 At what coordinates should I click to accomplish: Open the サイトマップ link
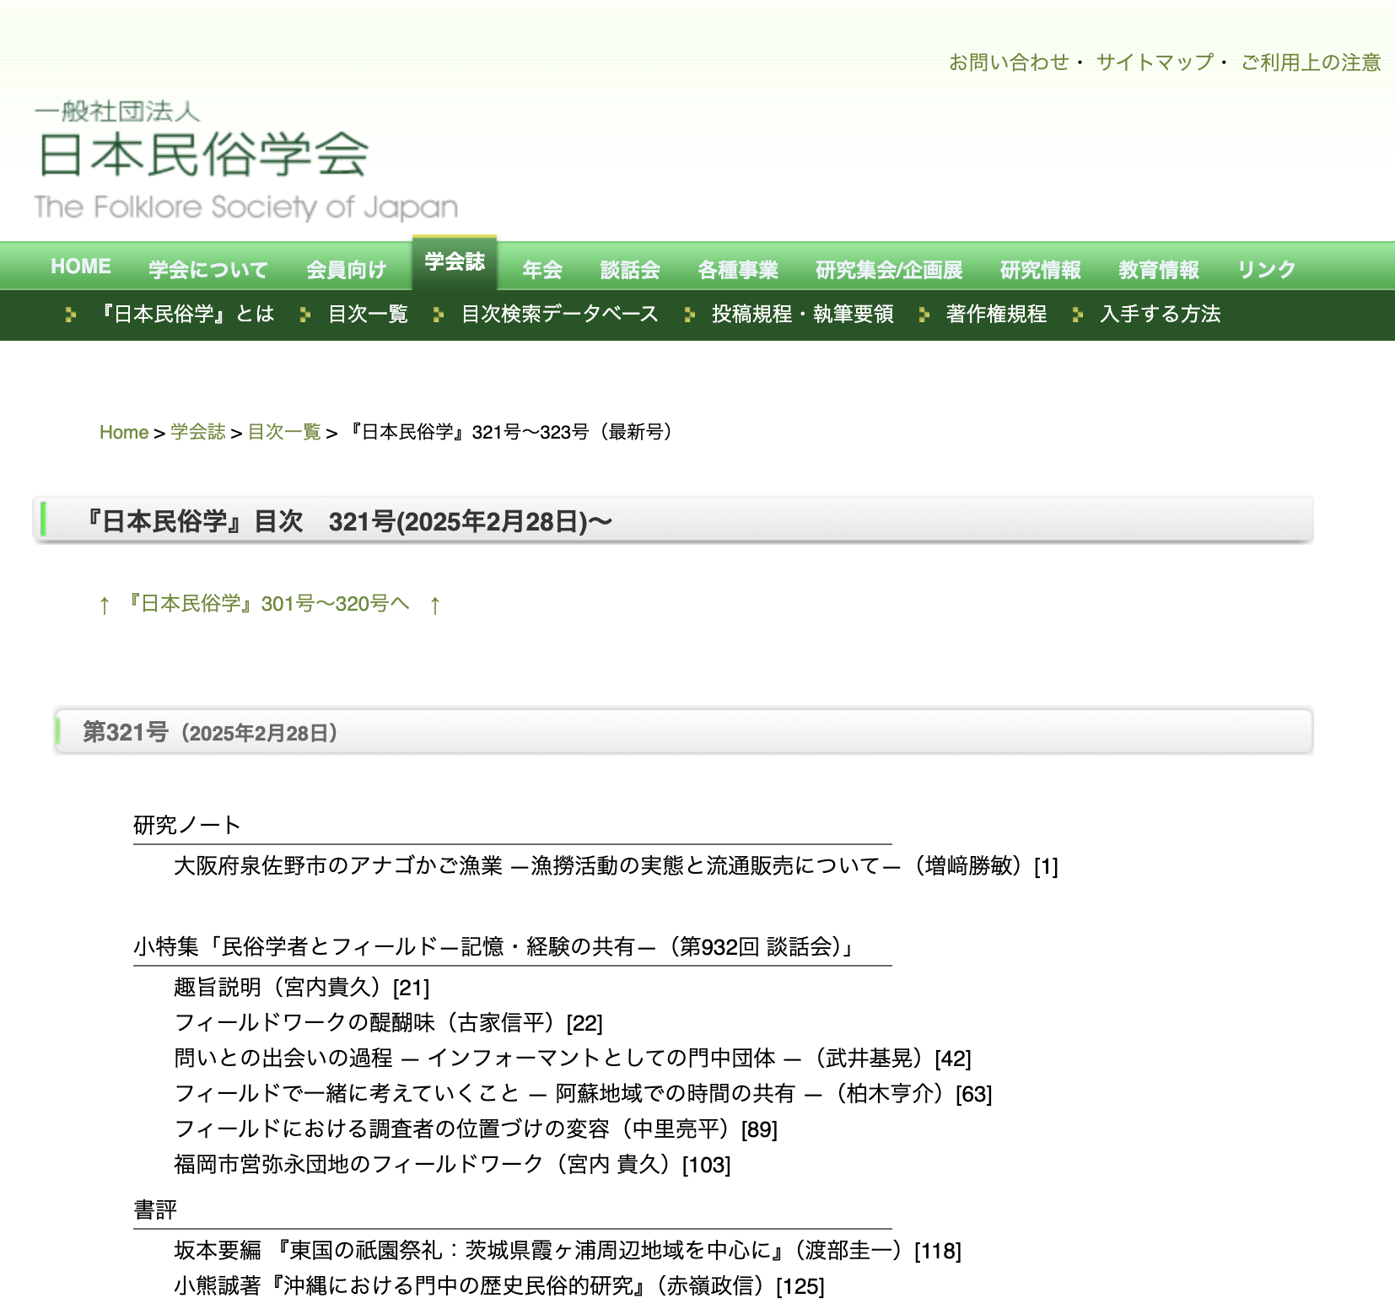(1154, 62)
